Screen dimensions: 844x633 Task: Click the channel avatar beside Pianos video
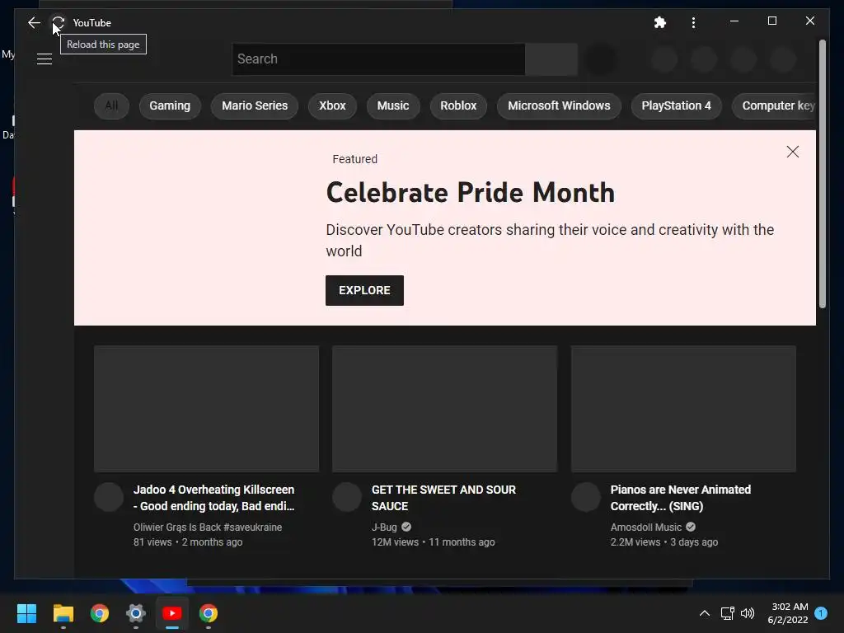(x=586, y=497)
